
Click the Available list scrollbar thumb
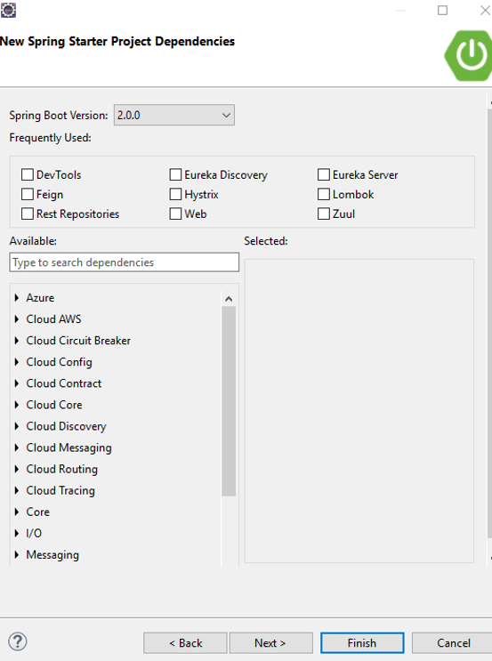pos(229,401)
